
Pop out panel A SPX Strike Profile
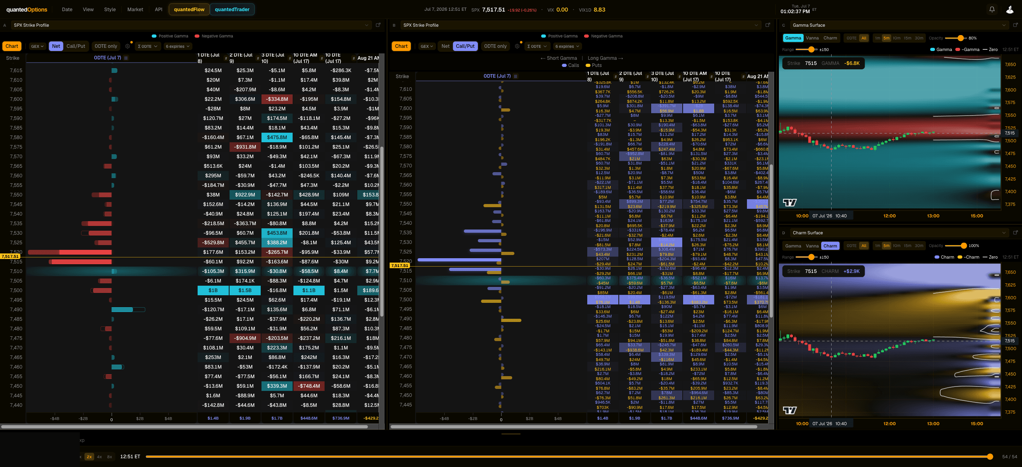[378, 25]
